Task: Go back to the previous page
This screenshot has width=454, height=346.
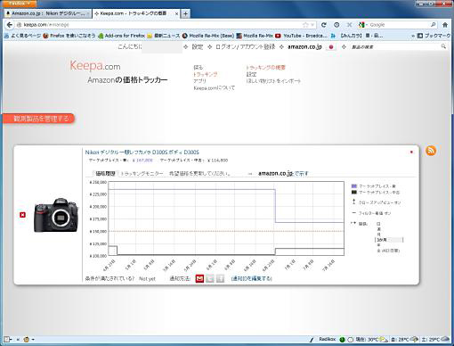Action: coord(10,25)
